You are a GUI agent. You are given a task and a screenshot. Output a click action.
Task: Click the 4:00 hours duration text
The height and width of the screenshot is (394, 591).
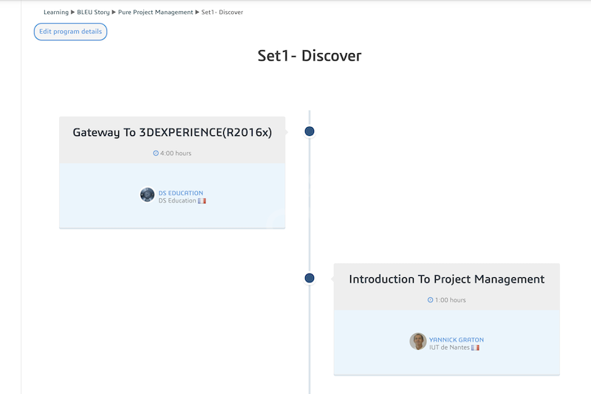pos(176,153)
